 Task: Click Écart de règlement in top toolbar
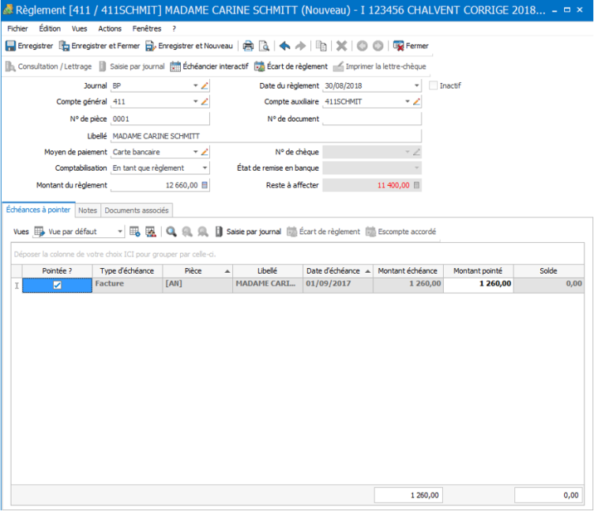click(x=291, y=66)
